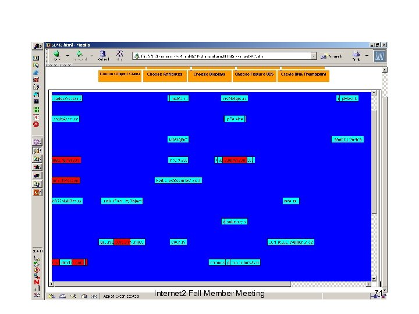Screen dimensions: 419x314
Task: Click the Forward arrow toolbar button
Action: coord(80,55)
